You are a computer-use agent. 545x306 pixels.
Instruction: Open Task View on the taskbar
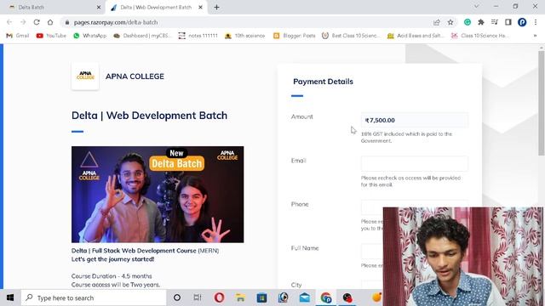click(198, 297)
